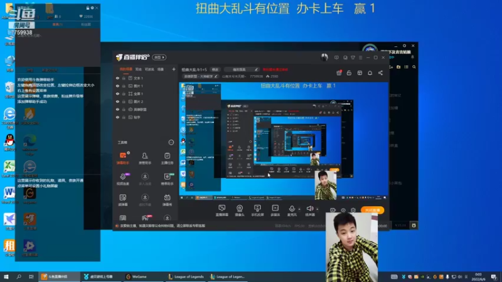This screenshot has height=282, width=502.
Task: Open the mode pill next to the logo
Action: (x=159, y=57)
